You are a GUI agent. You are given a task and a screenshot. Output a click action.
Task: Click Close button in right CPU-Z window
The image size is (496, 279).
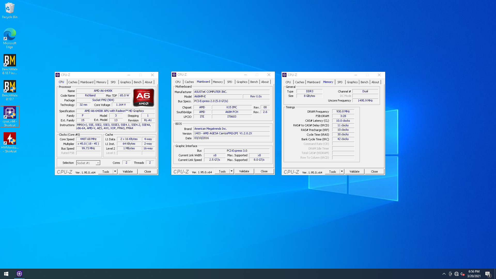(374, 172)
